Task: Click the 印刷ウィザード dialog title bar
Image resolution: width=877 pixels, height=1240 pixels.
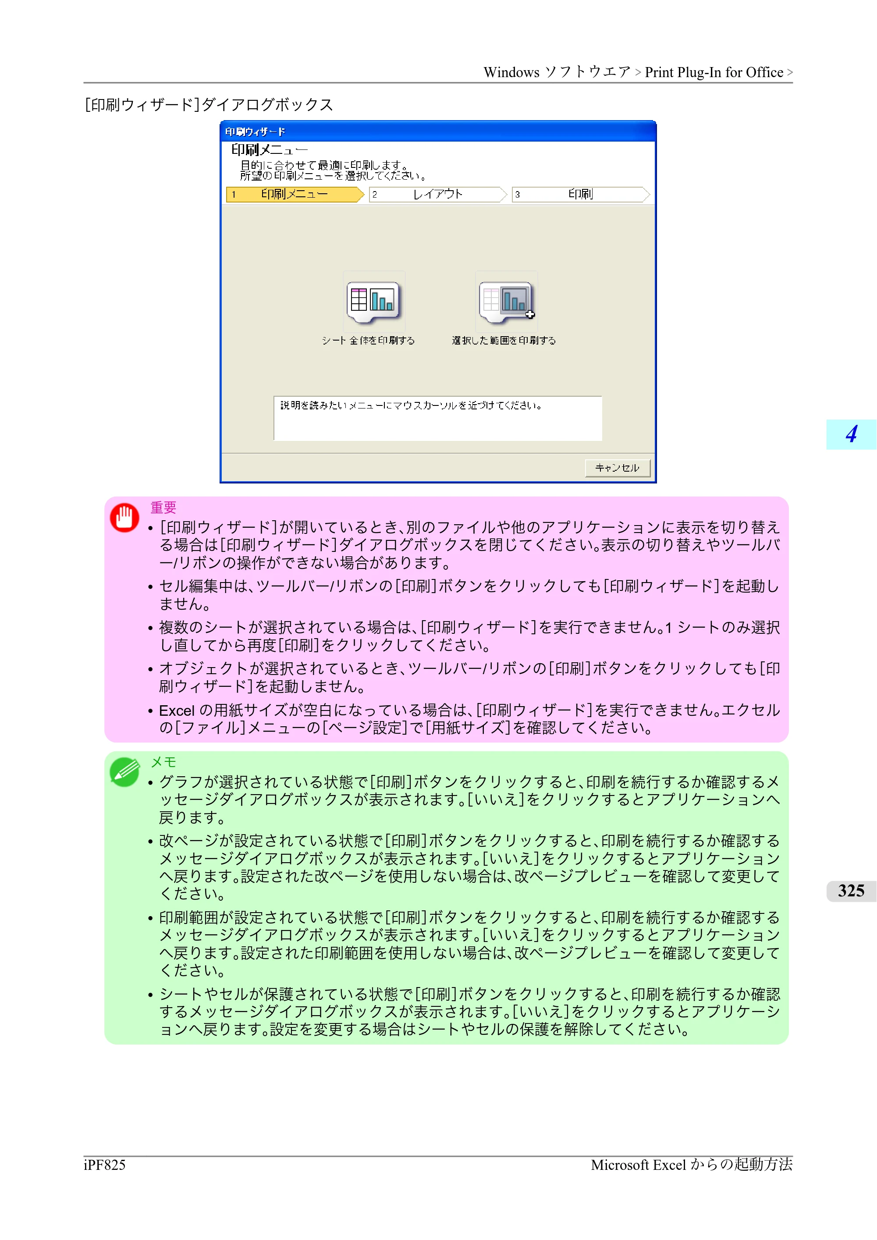Action: [x=438, y=132]
